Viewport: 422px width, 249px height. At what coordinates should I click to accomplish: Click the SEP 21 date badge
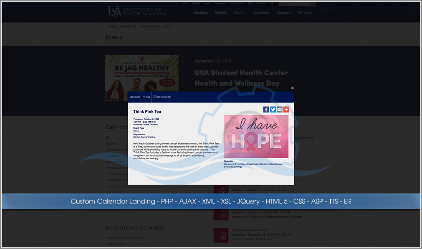221,215
